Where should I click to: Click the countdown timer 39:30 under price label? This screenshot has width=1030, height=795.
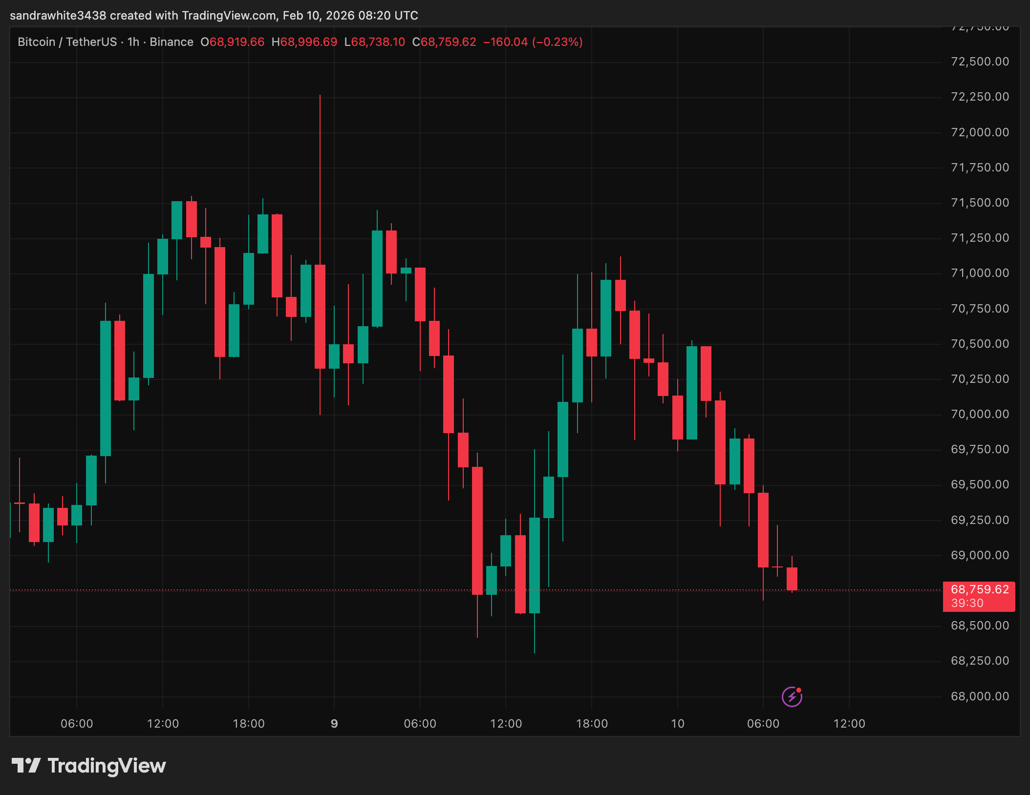[x=967, y=603]
